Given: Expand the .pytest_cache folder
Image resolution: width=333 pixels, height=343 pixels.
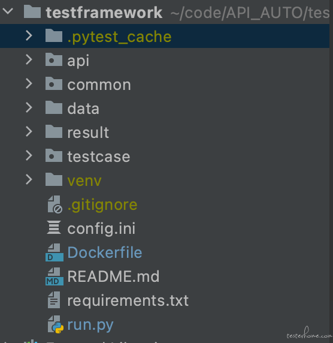Looking at the screenshot, I should [x=29, y=35].
